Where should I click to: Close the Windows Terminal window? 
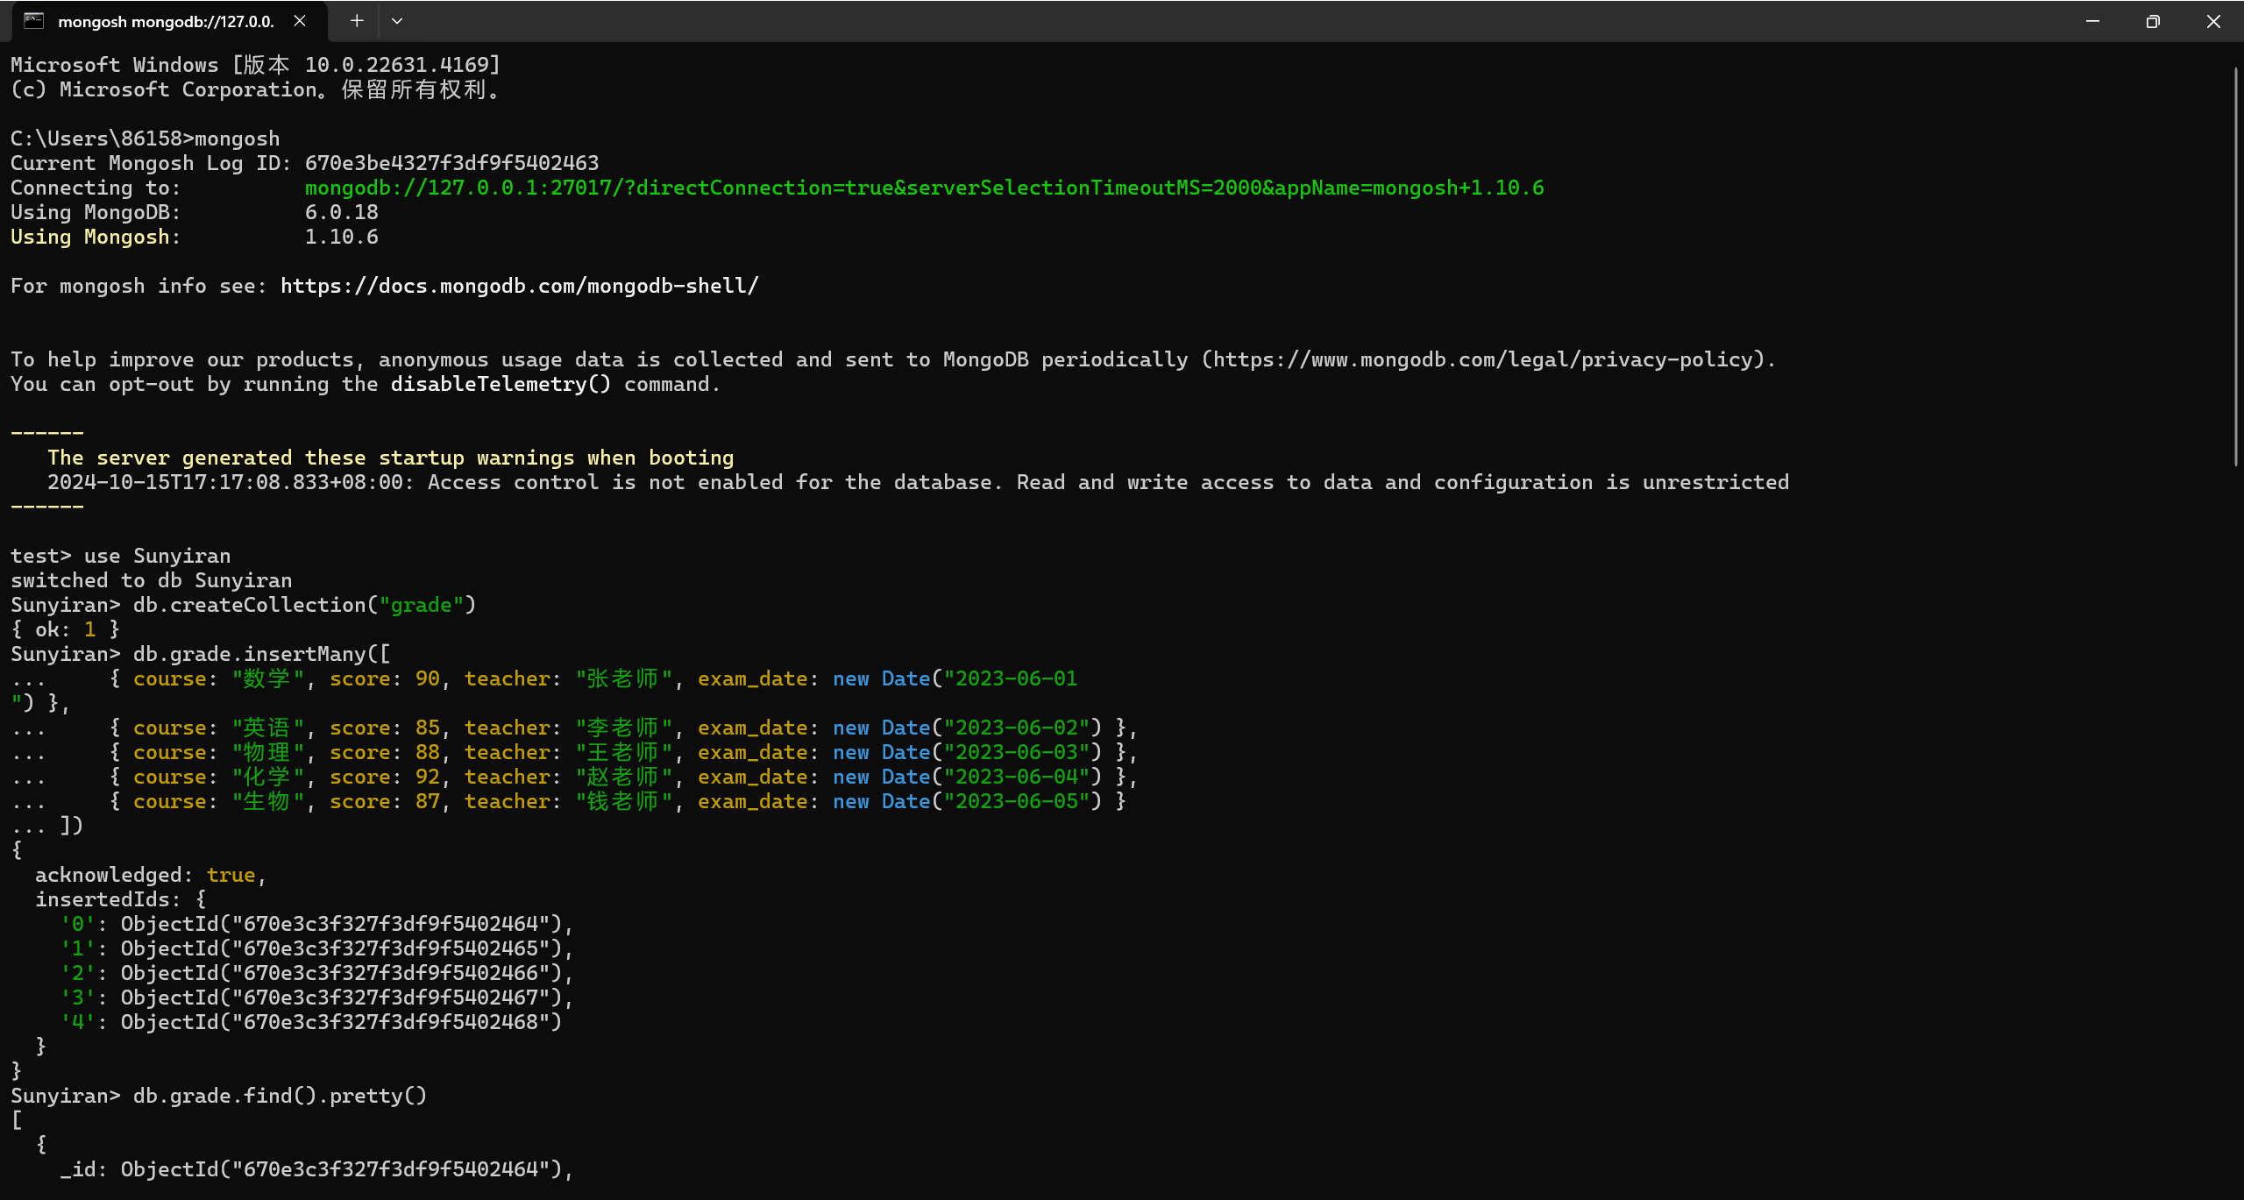(2213, 21)
